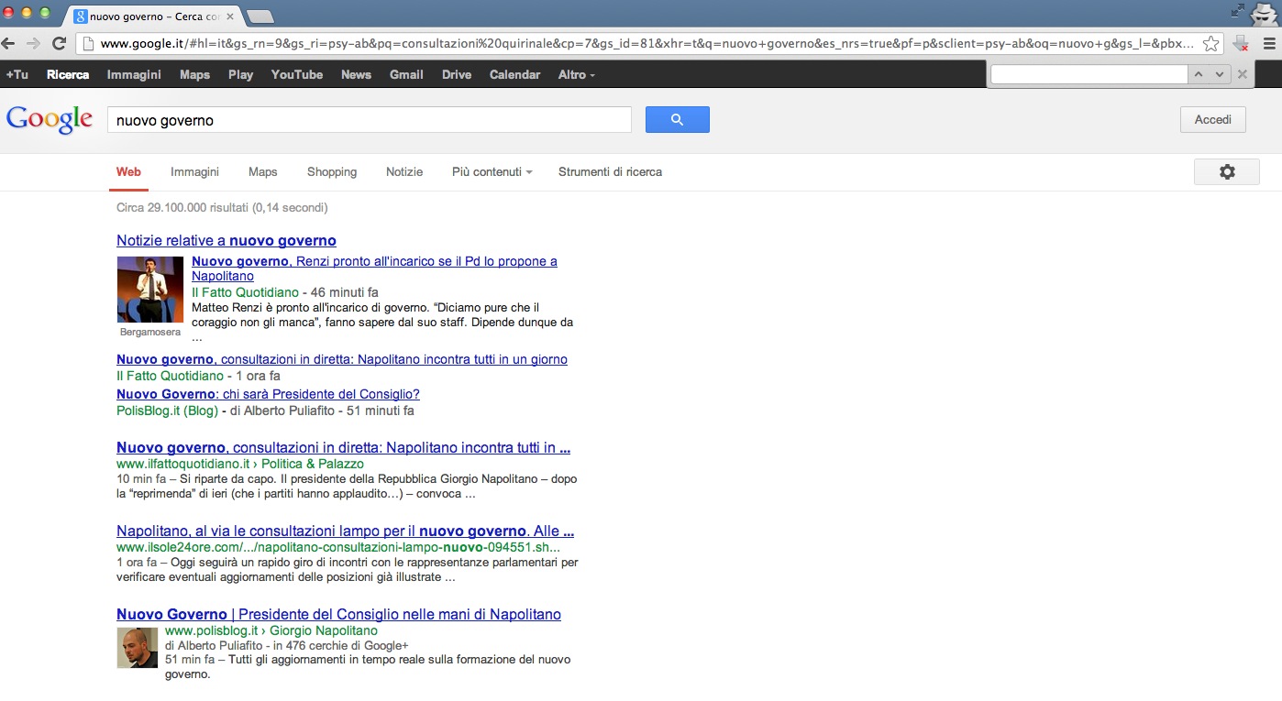Click the Renzi news photo thumbnail
The height and width of the screenshot is (701, 1282).
pyautogui.click(x=150, y=290)
